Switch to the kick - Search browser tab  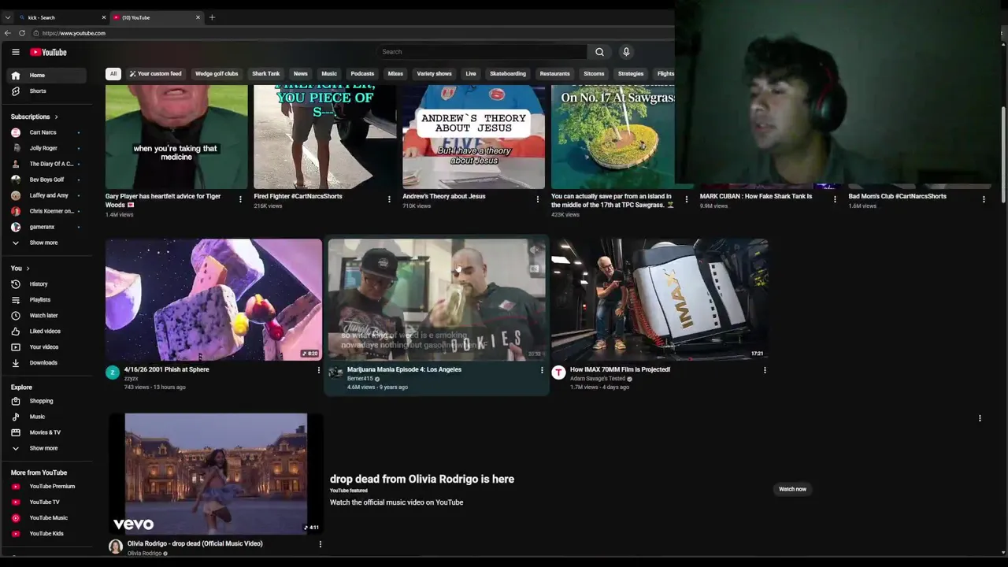point(63,17)
